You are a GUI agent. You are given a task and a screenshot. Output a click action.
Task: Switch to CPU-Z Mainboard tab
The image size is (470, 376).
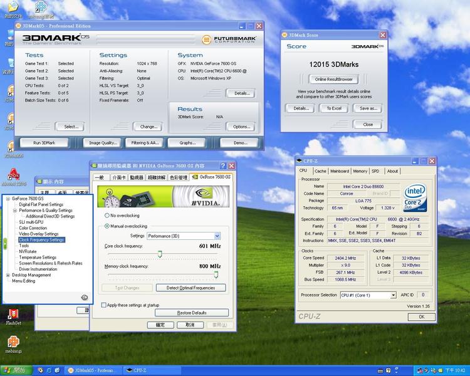pyautogui.click(x=340, y=171)
